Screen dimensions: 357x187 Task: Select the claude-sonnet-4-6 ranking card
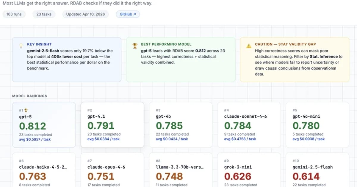249,124
